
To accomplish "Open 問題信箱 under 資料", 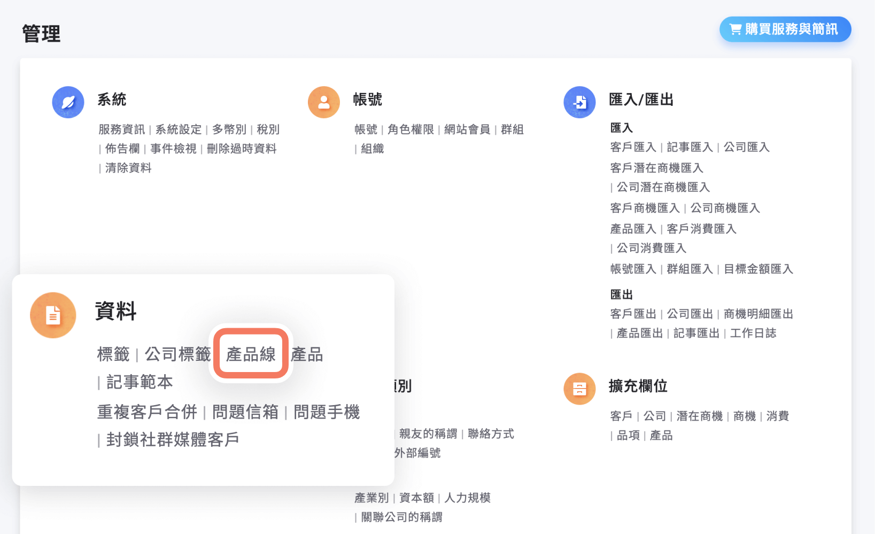I will click(246, 412).
